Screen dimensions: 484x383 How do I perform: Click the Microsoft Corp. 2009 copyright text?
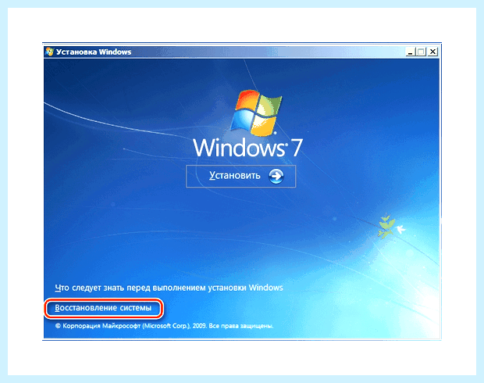pos(164,326)
